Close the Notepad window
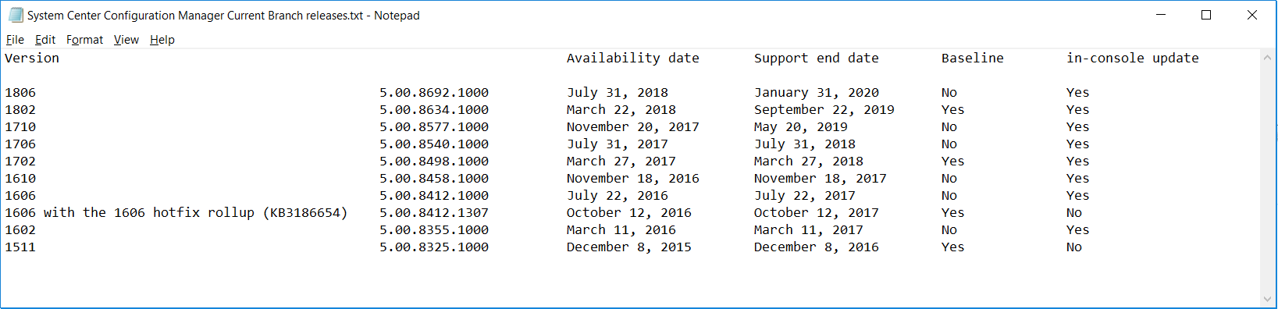This screenshot has height=309, width=1278. coord(1251,15)
